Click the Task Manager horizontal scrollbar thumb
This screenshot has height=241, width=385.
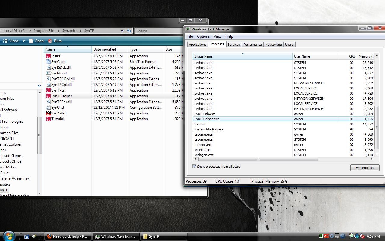point(258,159)
